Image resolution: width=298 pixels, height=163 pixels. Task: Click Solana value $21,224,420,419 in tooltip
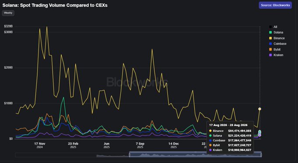[240, 136]
